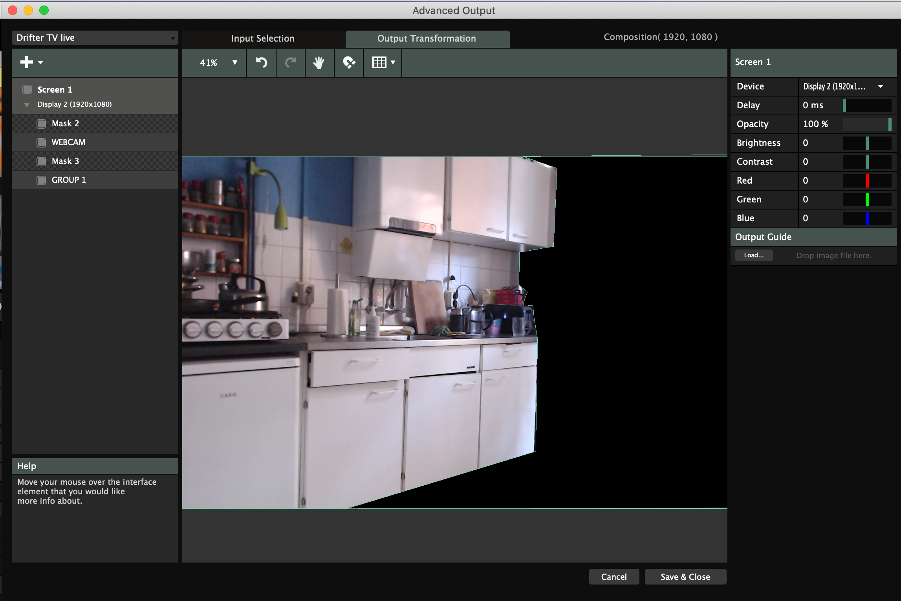Click the red window close button
Viewport: 901px width, 601px height.
[13, 10]
